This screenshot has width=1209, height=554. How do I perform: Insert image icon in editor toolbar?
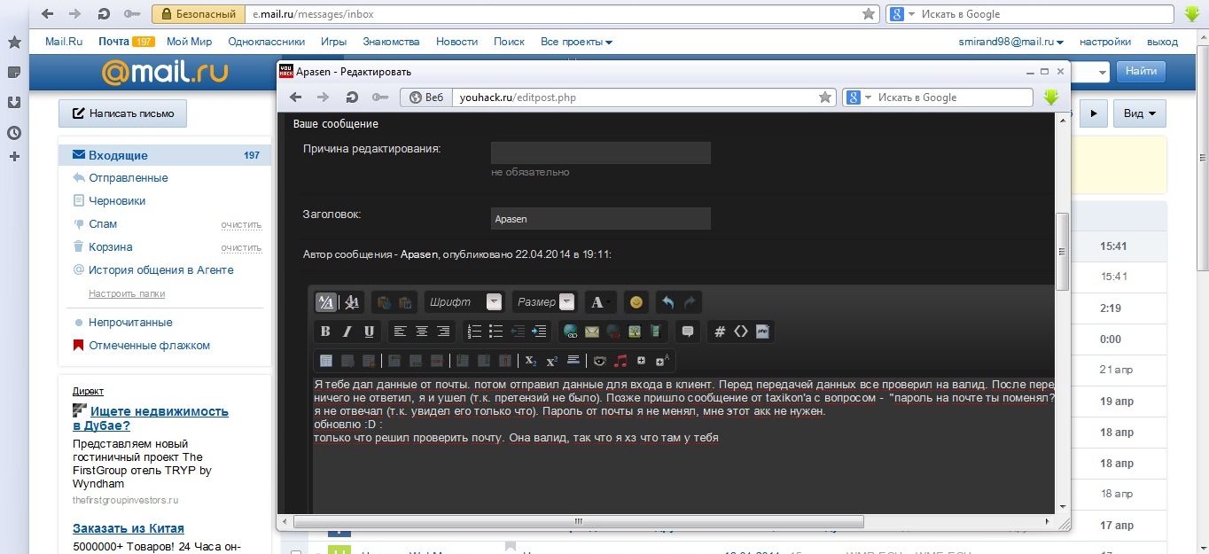click(x=635, y=332)
